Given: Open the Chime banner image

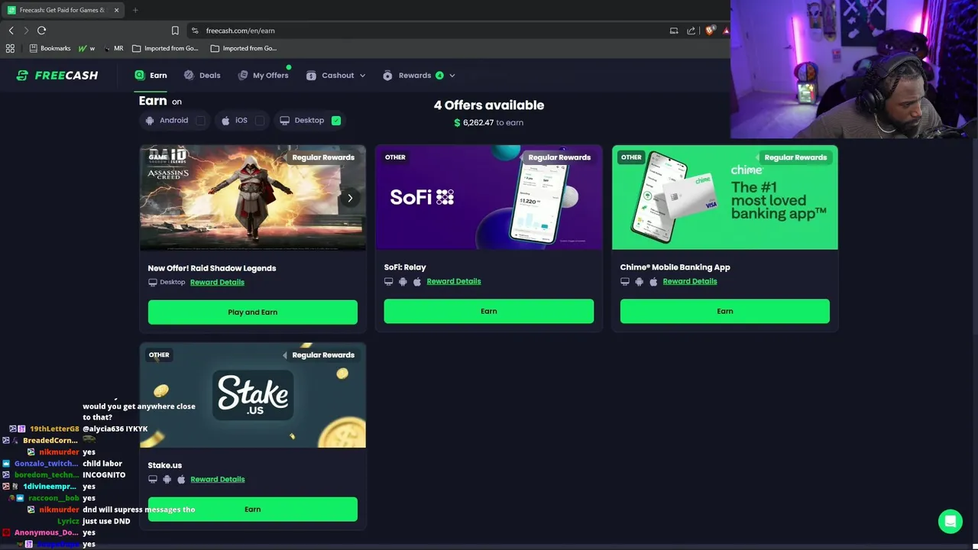Looking at the screenshot, I should pos(725,197).
